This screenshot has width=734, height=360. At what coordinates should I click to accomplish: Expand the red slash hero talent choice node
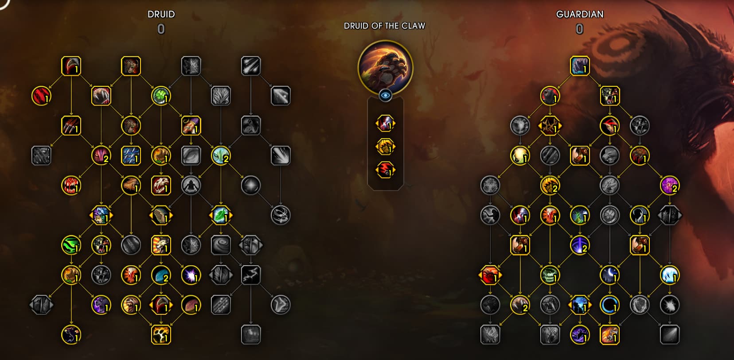[x=385, y=170]
